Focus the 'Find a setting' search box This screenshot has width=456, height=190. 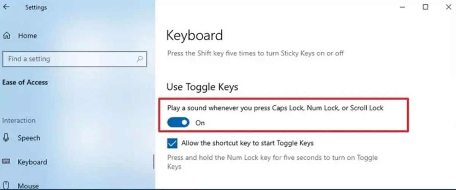click(68, 59)
